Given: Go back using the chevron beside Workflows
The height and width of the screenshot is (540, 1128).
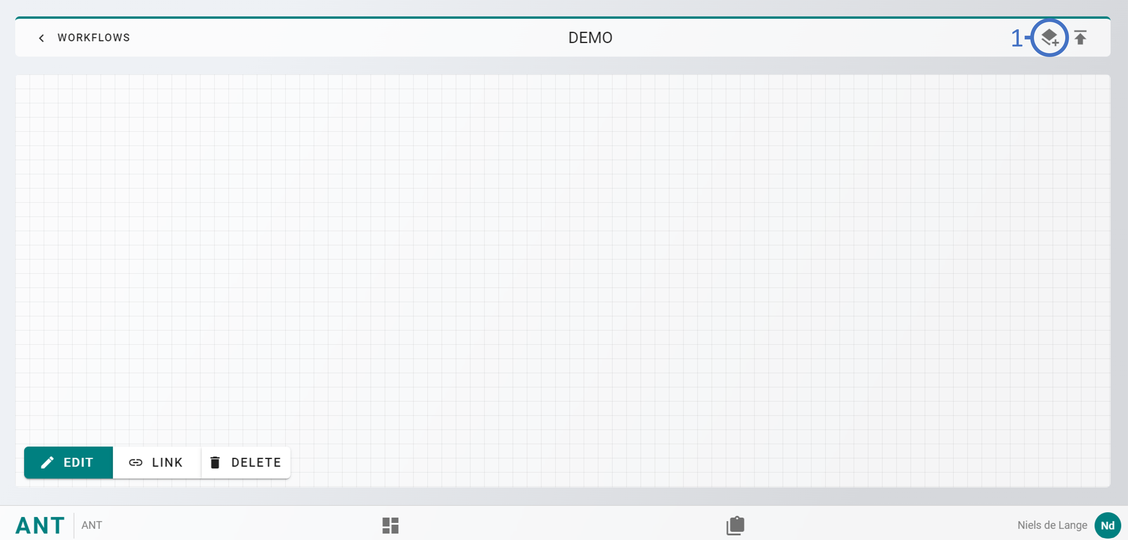Looking at the screenshot, I should click(41, 38).
